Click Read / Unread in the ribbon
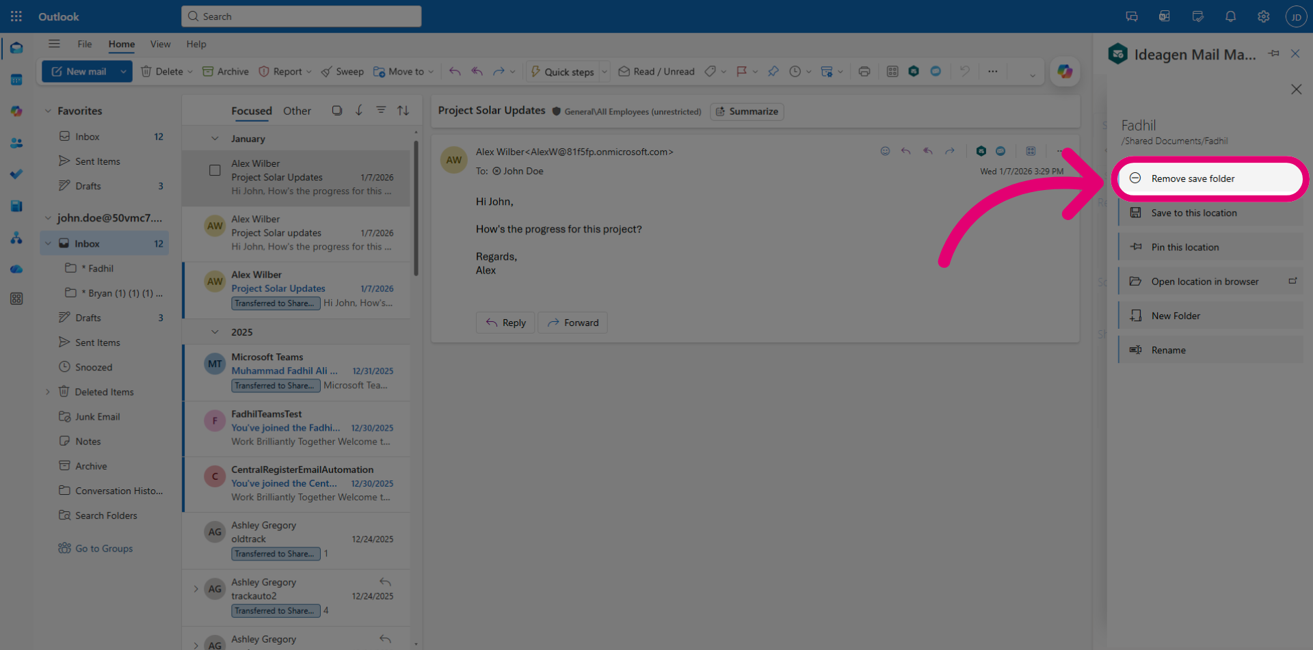 [x=656, y=71]
